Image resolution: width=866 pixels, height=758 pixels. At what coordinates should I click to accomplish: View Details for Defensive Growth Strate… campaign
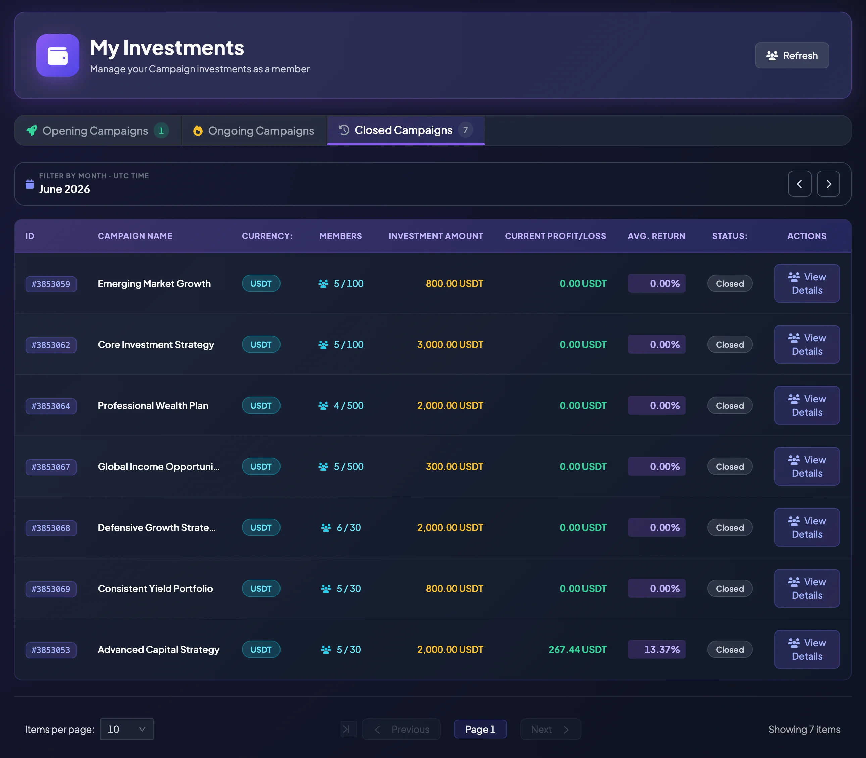pos(807,527)
